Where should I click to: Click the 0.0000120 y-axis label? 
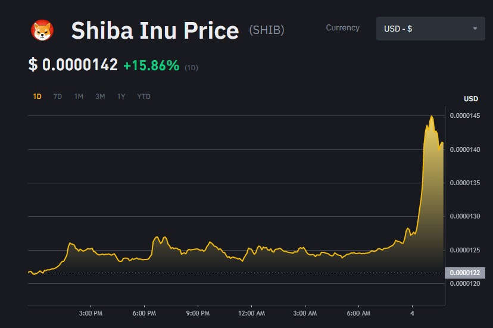point(464,284)
